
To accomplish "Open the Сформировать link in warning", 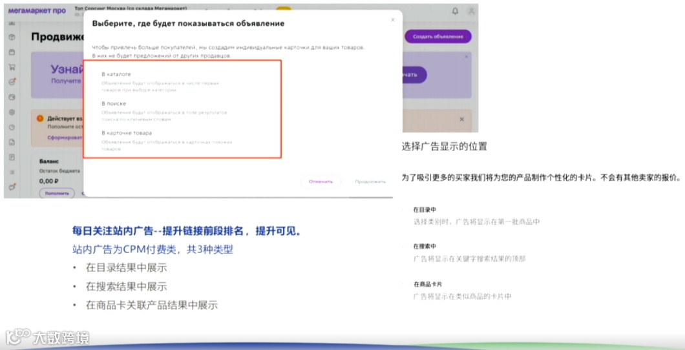I will 65,138.
